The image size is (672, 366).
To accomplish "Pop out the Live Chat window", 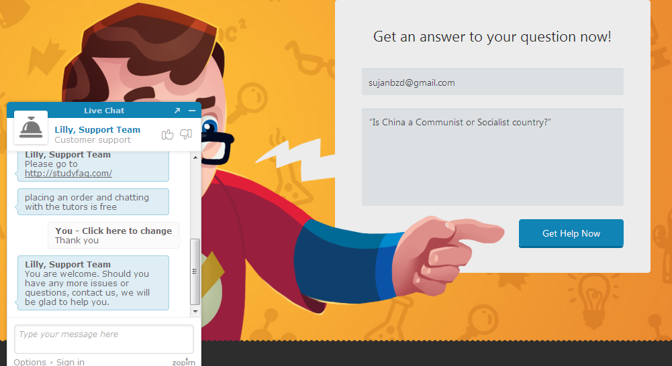I will pyautogui.click(x=177, y=111).
